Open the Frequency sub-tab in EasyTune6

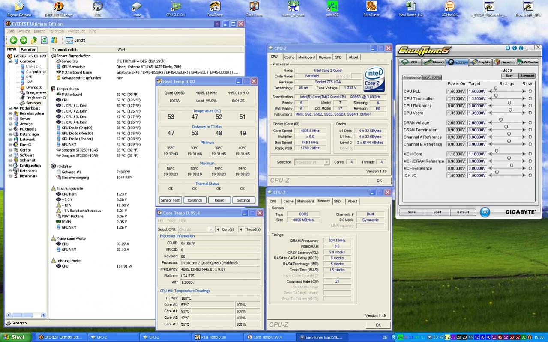point(412,77)
